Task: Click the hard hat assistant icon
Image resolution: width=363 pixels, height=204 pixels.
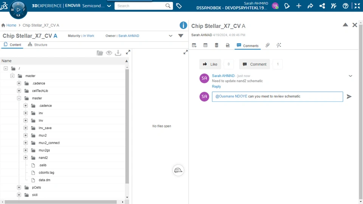Action: click(x=178, y=170)
